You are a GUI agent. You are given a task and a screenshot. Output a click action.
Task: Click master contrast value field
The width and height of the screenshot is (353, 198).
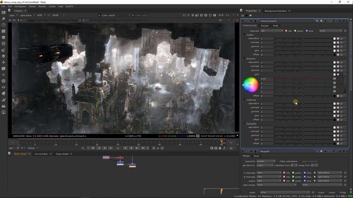pos(267,43)
